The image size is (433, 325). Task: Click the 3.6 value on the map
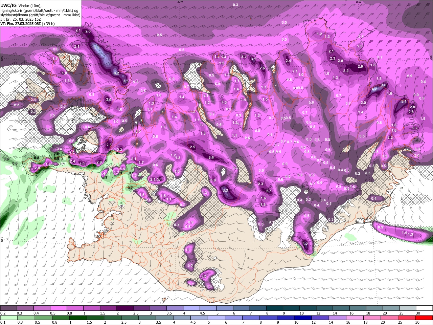click(x=384, y=85)
